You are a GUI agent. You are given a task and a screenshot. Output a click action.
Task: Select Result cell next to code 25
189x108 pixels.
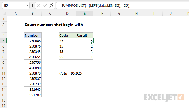pos(85,41)
